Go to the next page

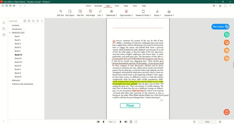121,122
